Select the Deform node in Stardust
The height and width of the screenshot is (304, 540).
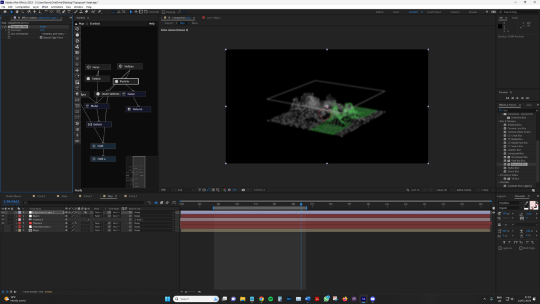click(x=99, y=125)
